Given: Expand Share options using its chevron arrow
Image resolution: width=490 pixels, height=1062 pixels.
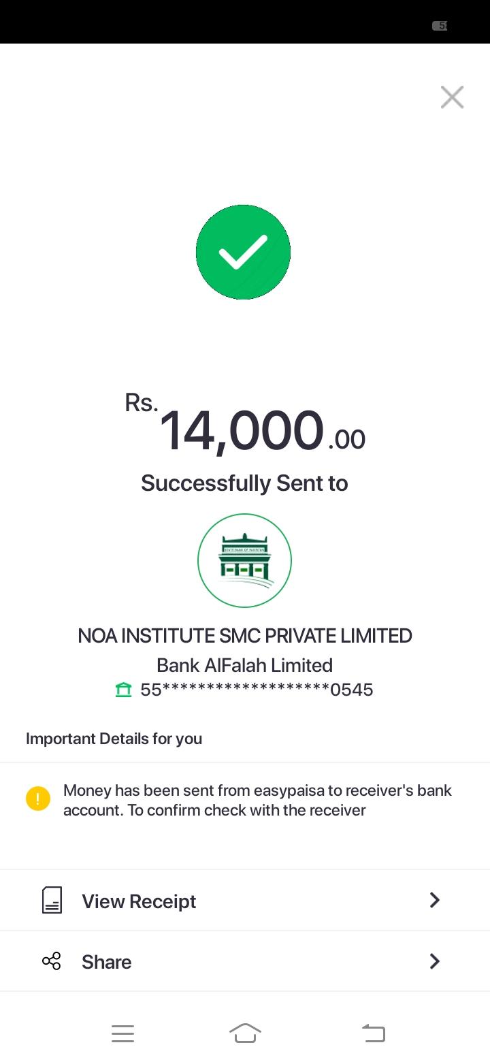Looking at the screenshot, I should coord(435,961).
